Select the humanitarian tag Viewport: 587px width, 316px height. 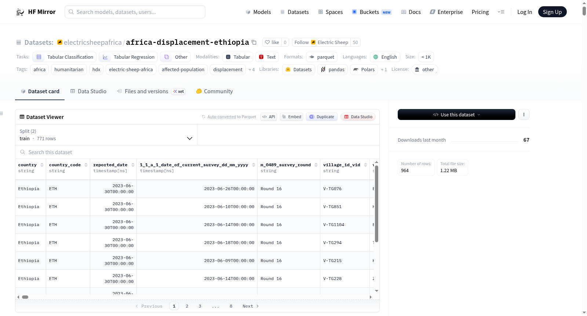pyautogui.click(x=69, y=69)
